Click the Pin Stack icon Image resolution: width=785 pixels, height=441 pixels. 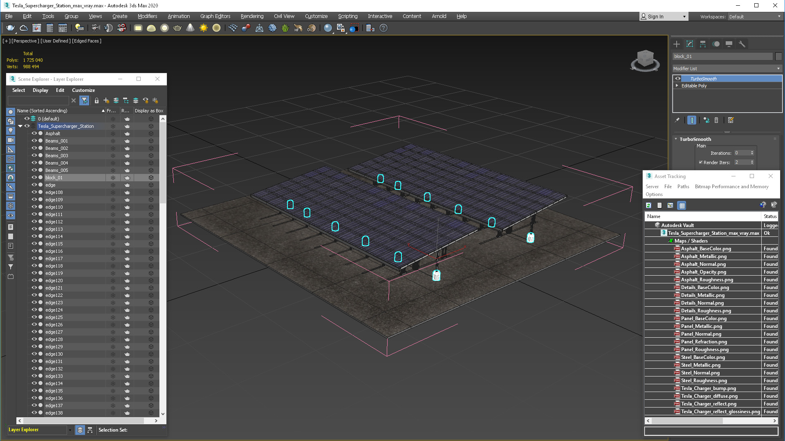tap(677, 120)
